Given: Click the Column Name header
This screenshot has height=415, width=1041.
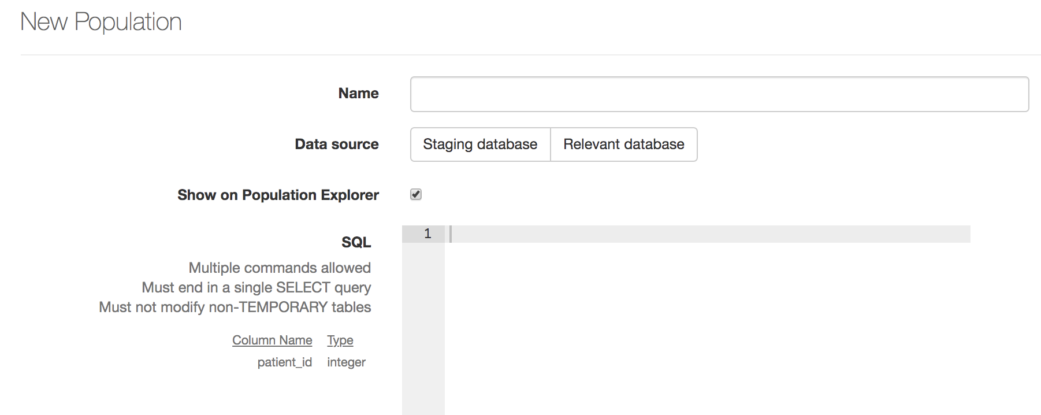Looking at the screenshot, I should coord(272,340).
